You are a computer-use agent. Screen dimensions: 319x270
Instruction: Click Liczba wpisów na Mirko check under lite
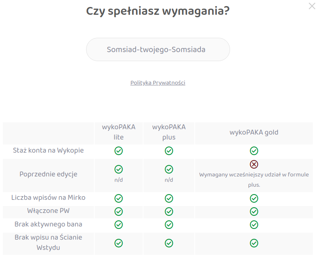(x=118, y=199)
